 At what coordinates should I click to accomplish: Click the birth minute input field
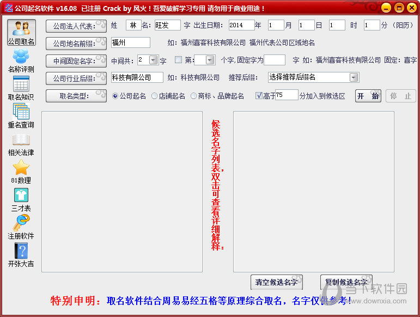[372, 25]
